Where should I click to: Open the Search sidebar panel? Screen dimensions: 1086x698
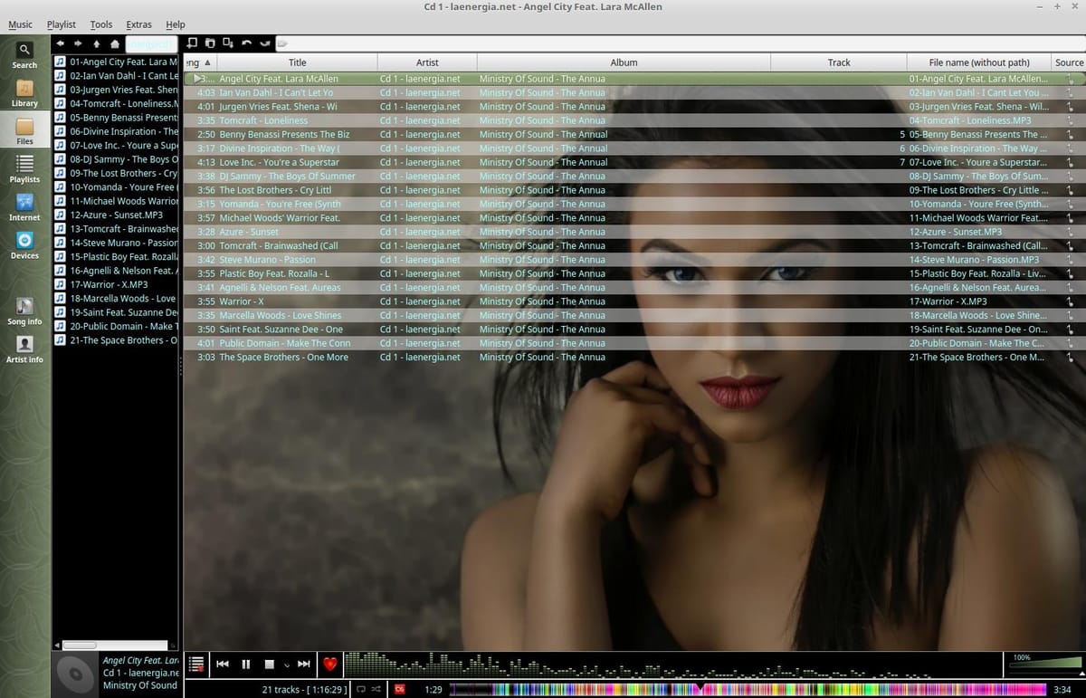(x=24, y=55)
